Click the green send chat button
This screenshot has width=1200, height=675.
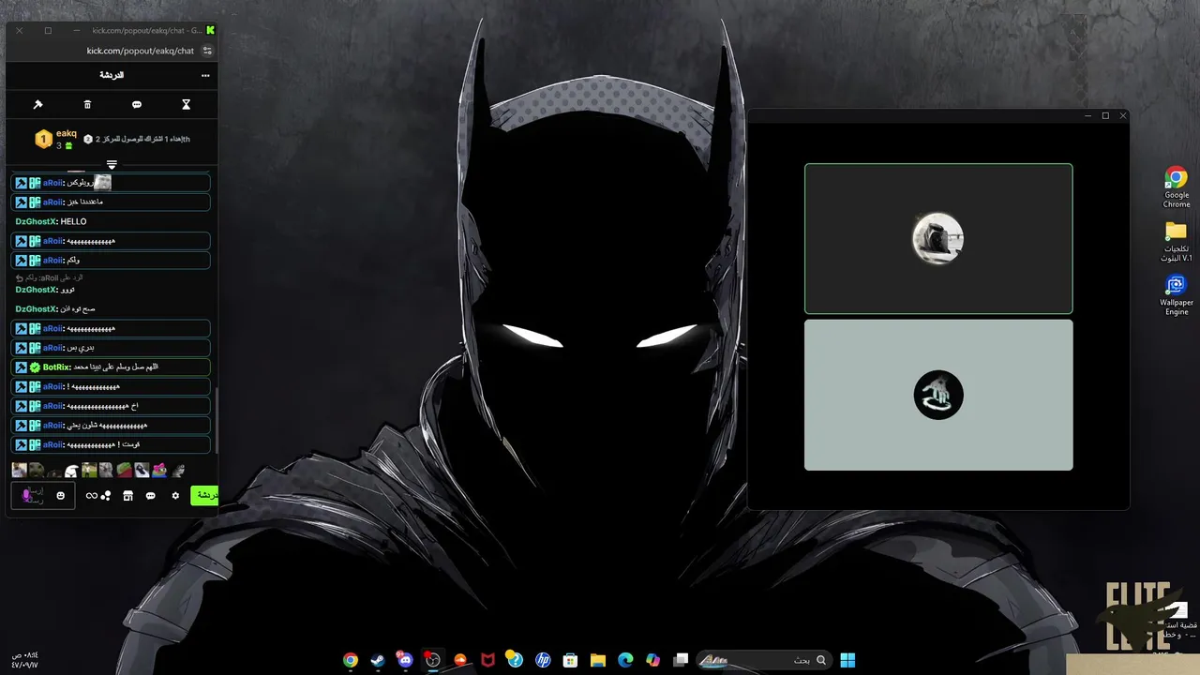(204, 495)
